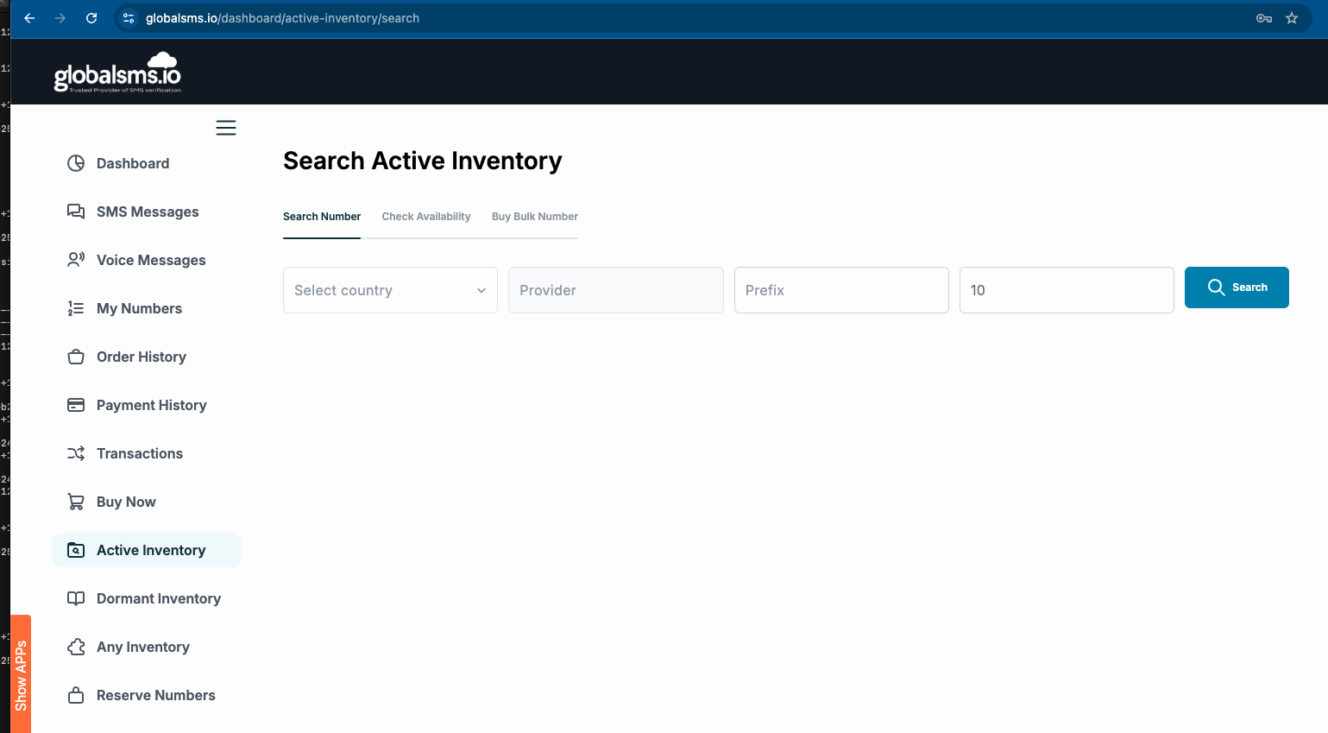Click the Dashboard pie chart icon

pyautogui.click(x=76, y=163)
